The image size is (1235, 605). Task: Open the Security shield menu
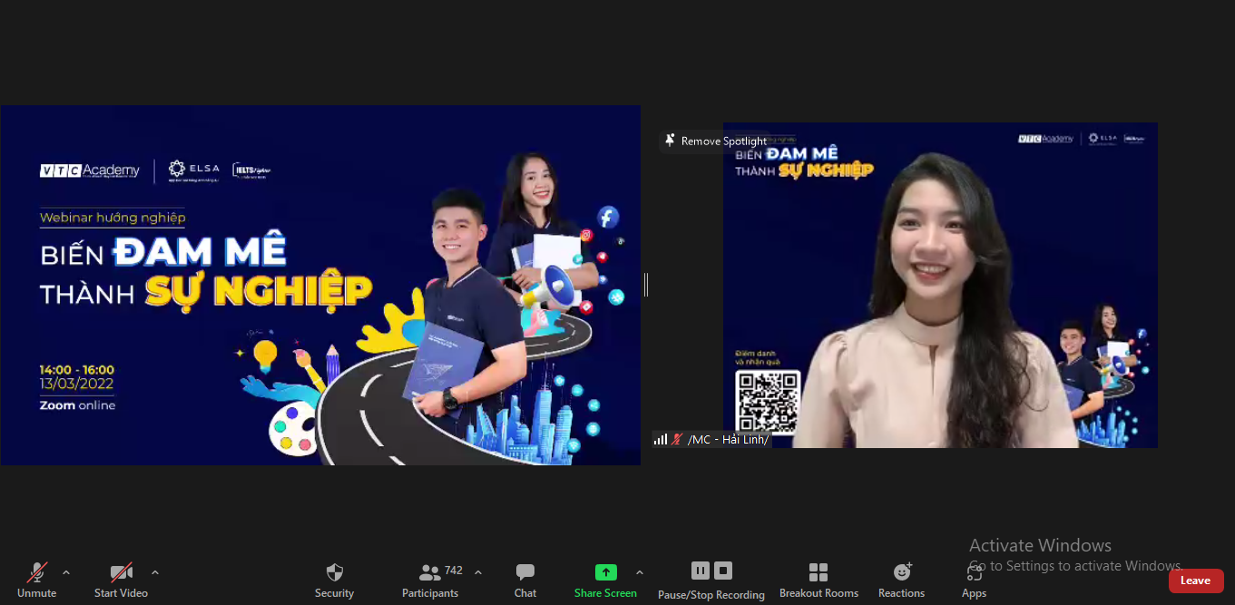point(334,579)
